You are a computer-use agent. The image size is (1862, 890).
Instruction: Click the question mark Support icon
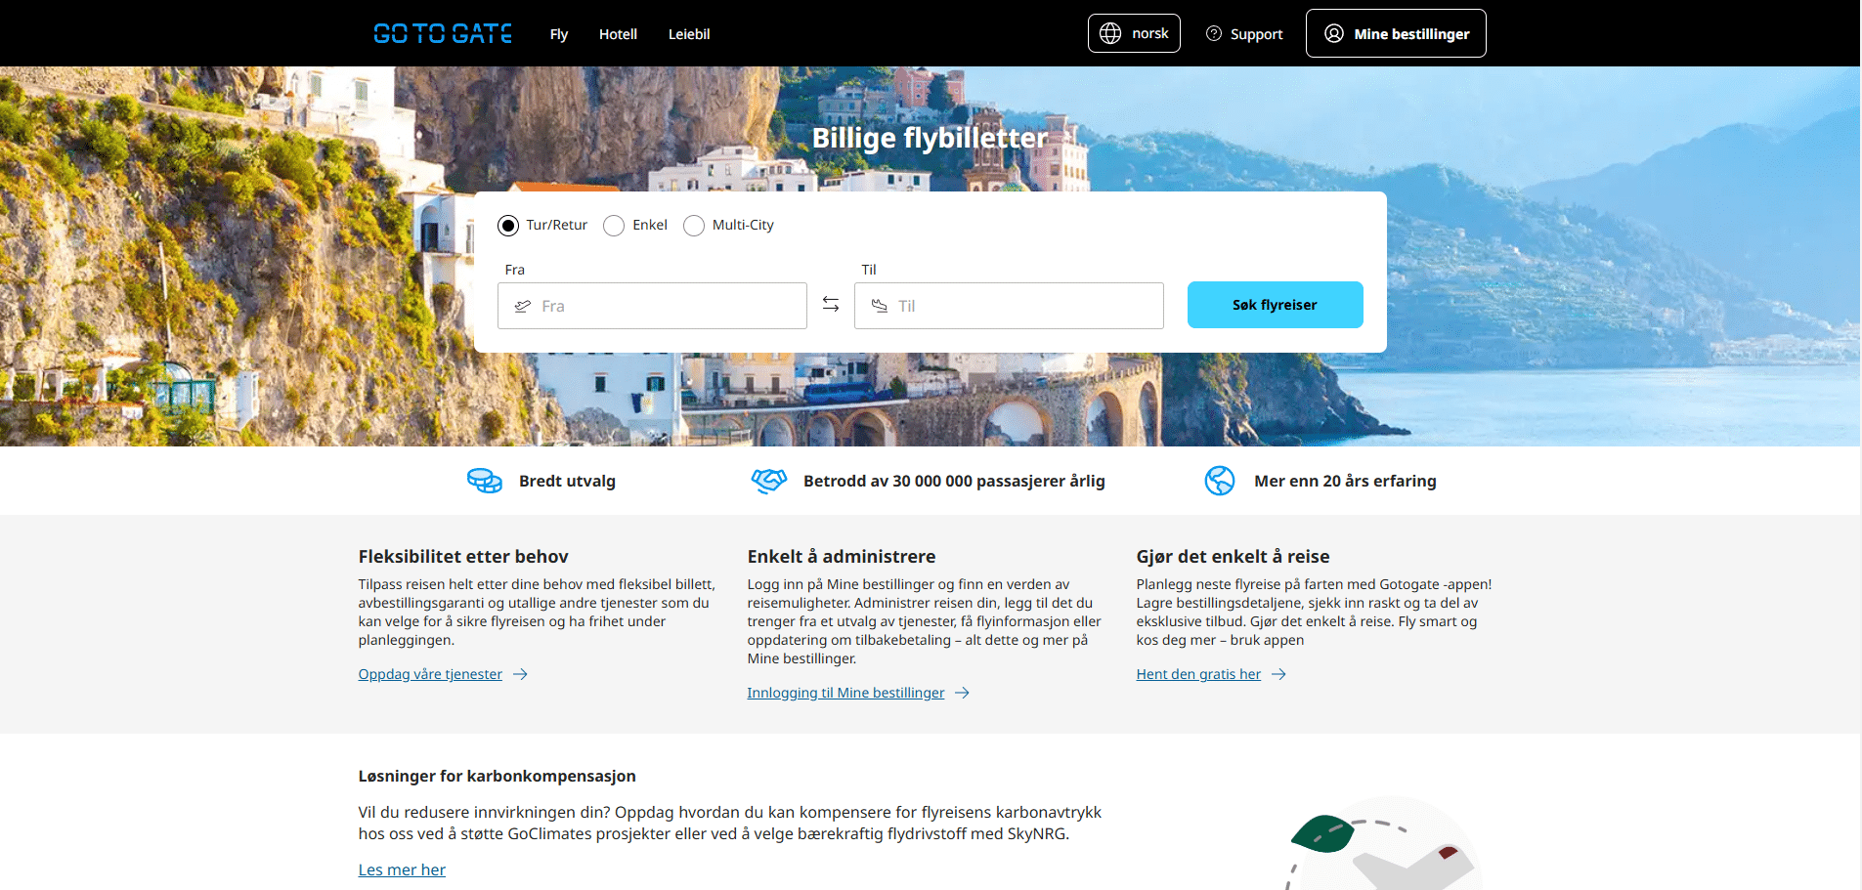[x=1214, y=33]
